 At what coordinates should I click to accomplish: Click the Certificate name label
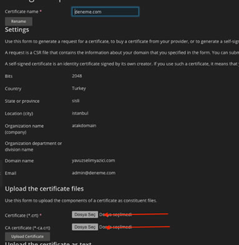coord(23,12)
